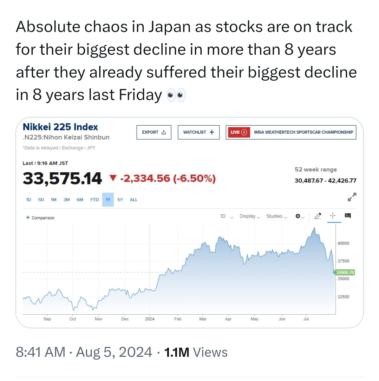
Task: Activate the crosshair tool
Action: point(333,216)
